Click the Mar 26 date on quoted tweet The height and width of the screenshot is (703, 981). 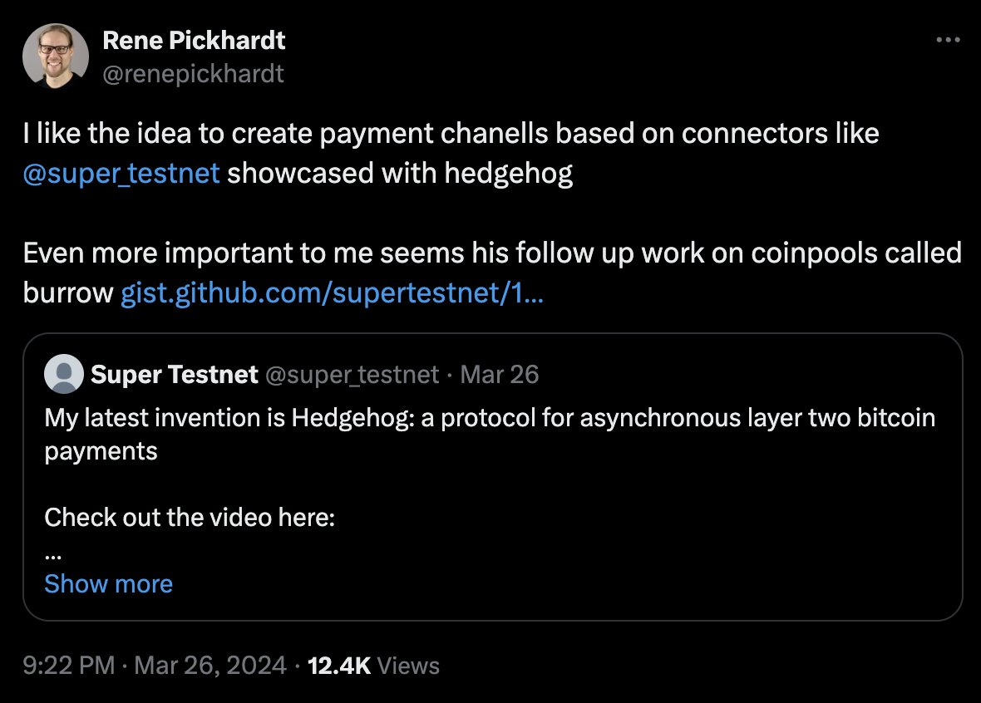pyautogui.click(x=500, y=375)
